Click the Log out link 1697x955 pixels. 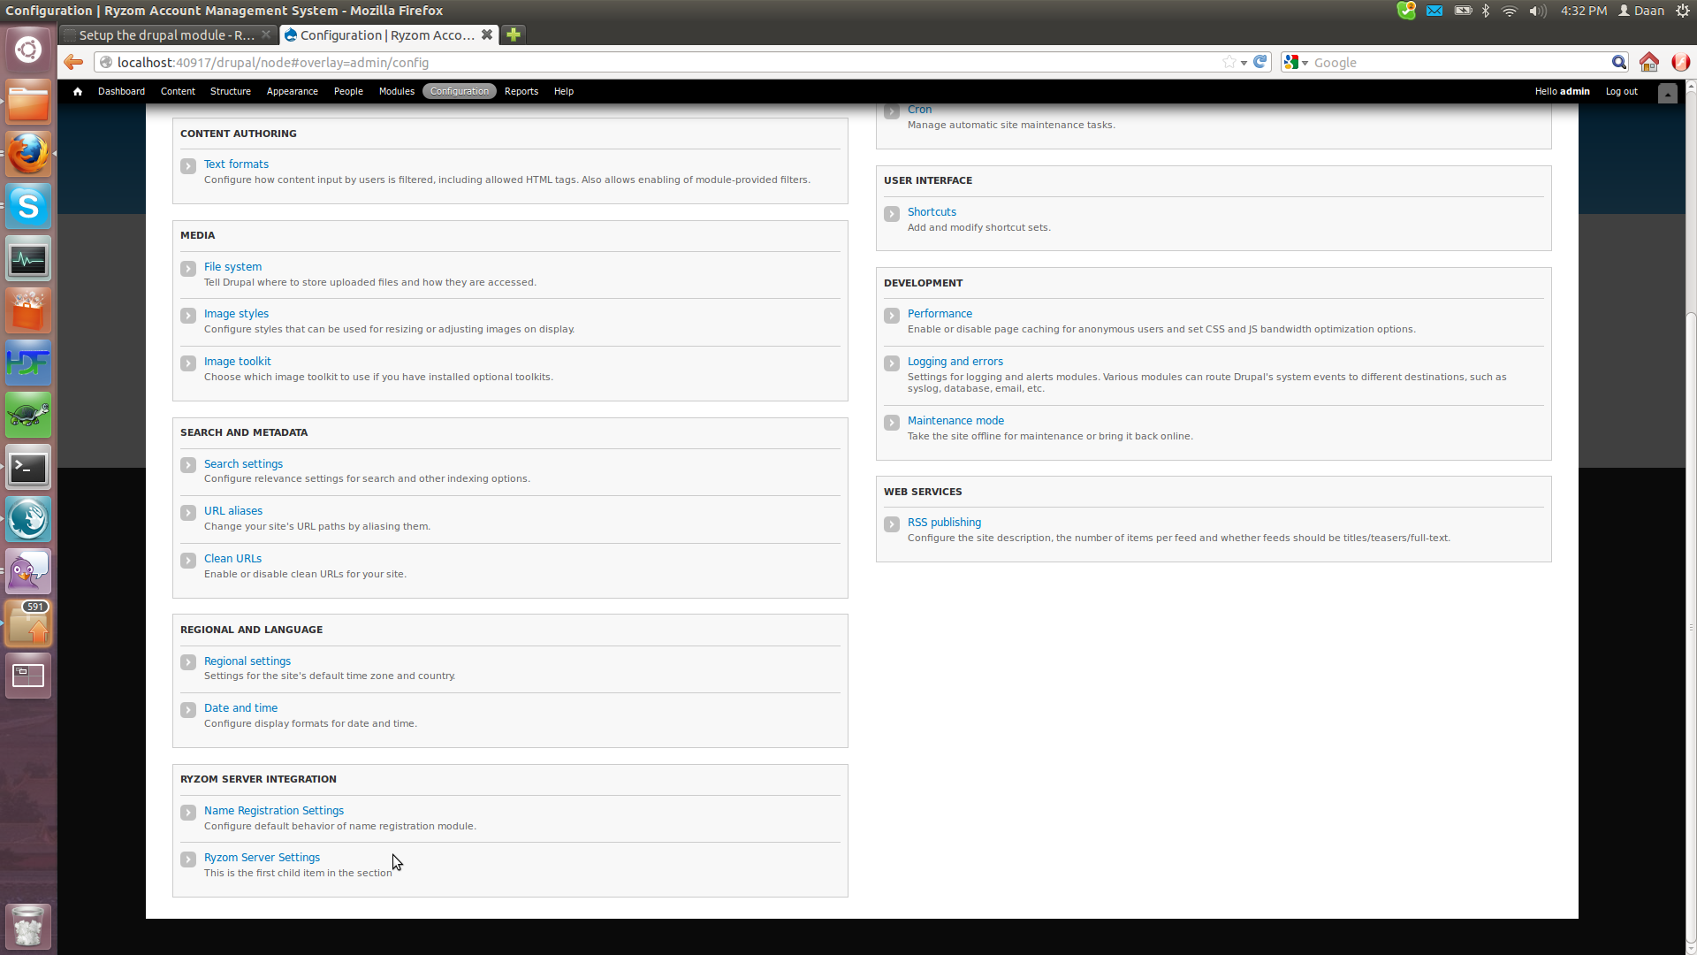1621,91
